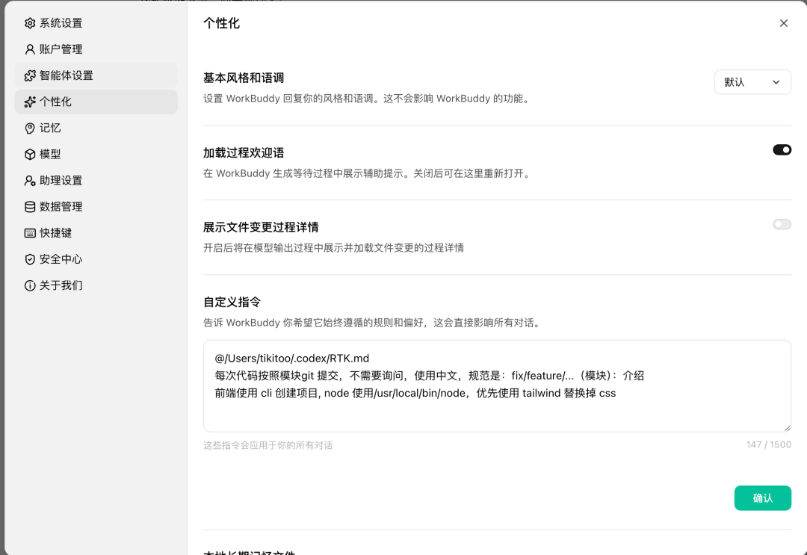Click the 这些指令会应用于你的所有对话 hint
Image resolution: width=807 pixels, height=555 pixels.
click(268, 445)
